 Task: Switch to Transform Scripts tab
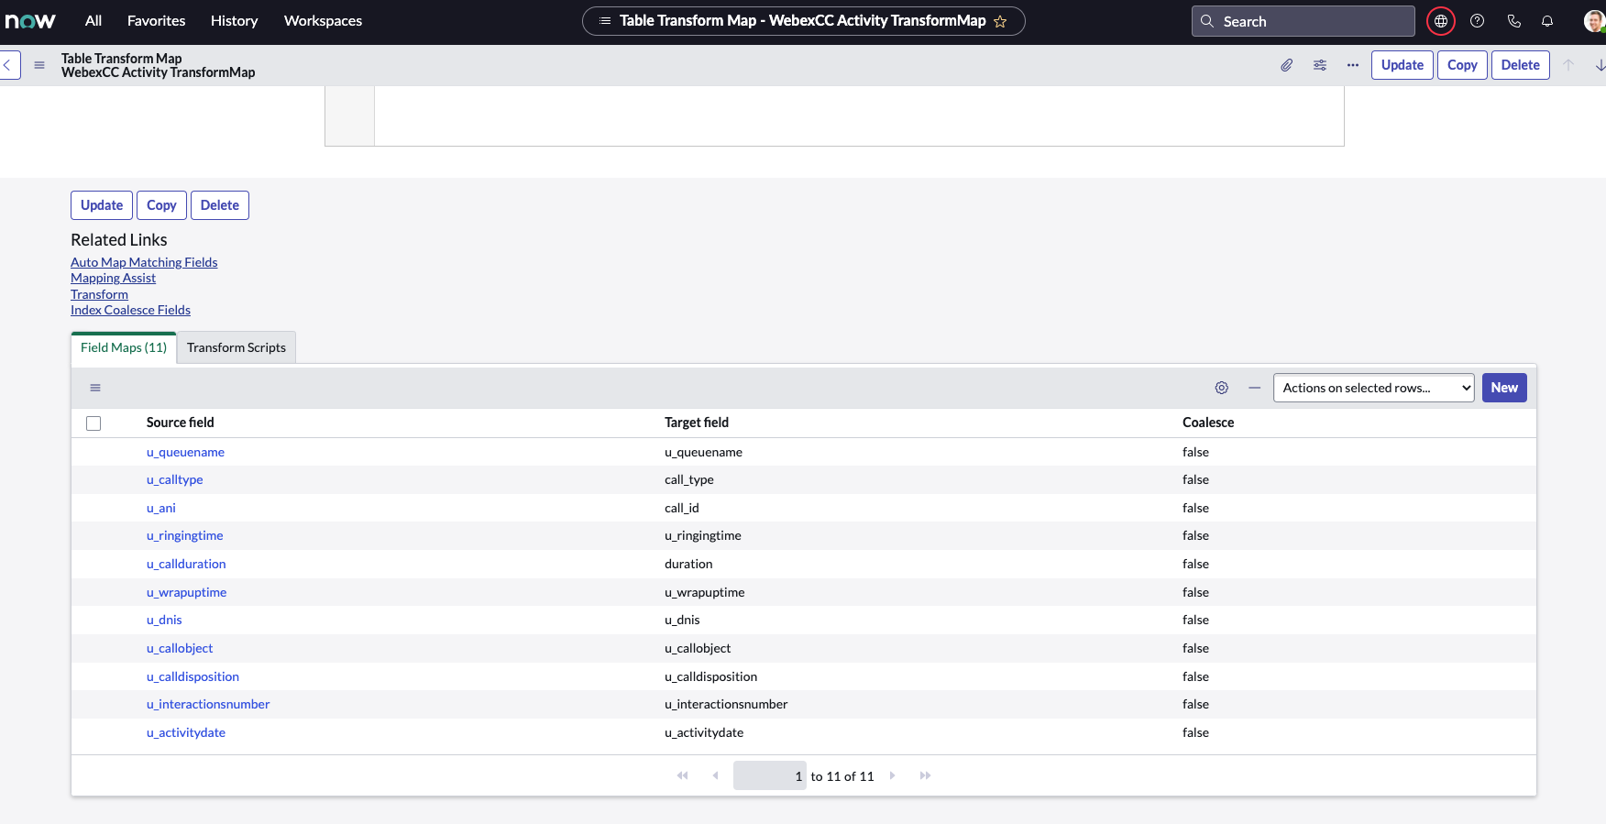[x=236, y=347]
